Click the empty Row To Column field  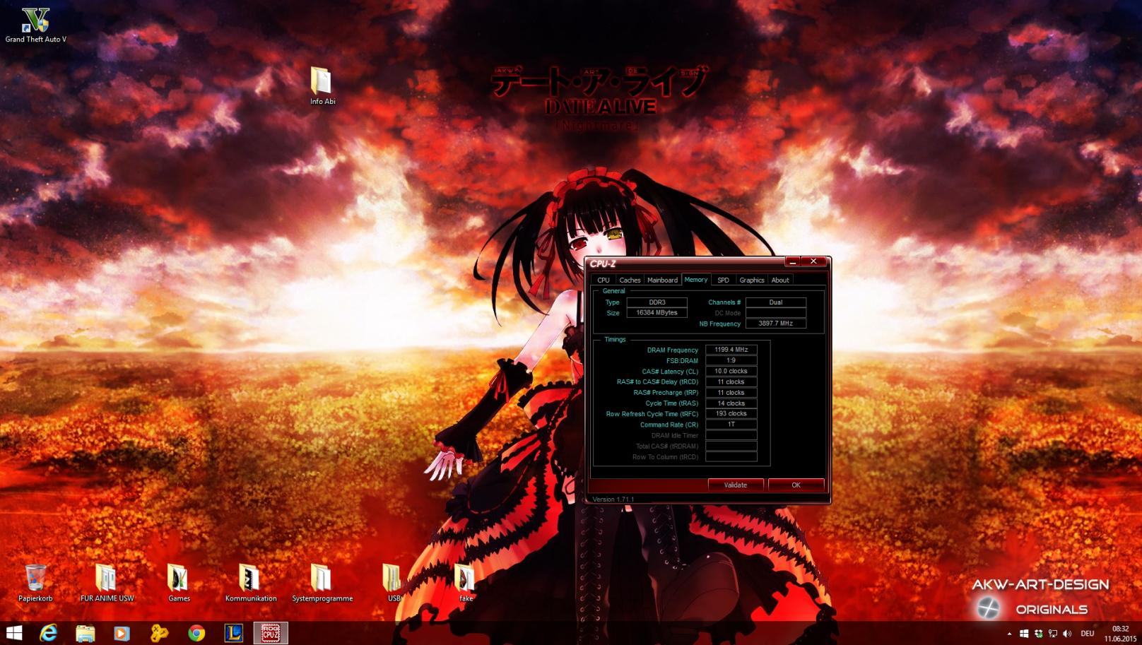coord(731,457)
